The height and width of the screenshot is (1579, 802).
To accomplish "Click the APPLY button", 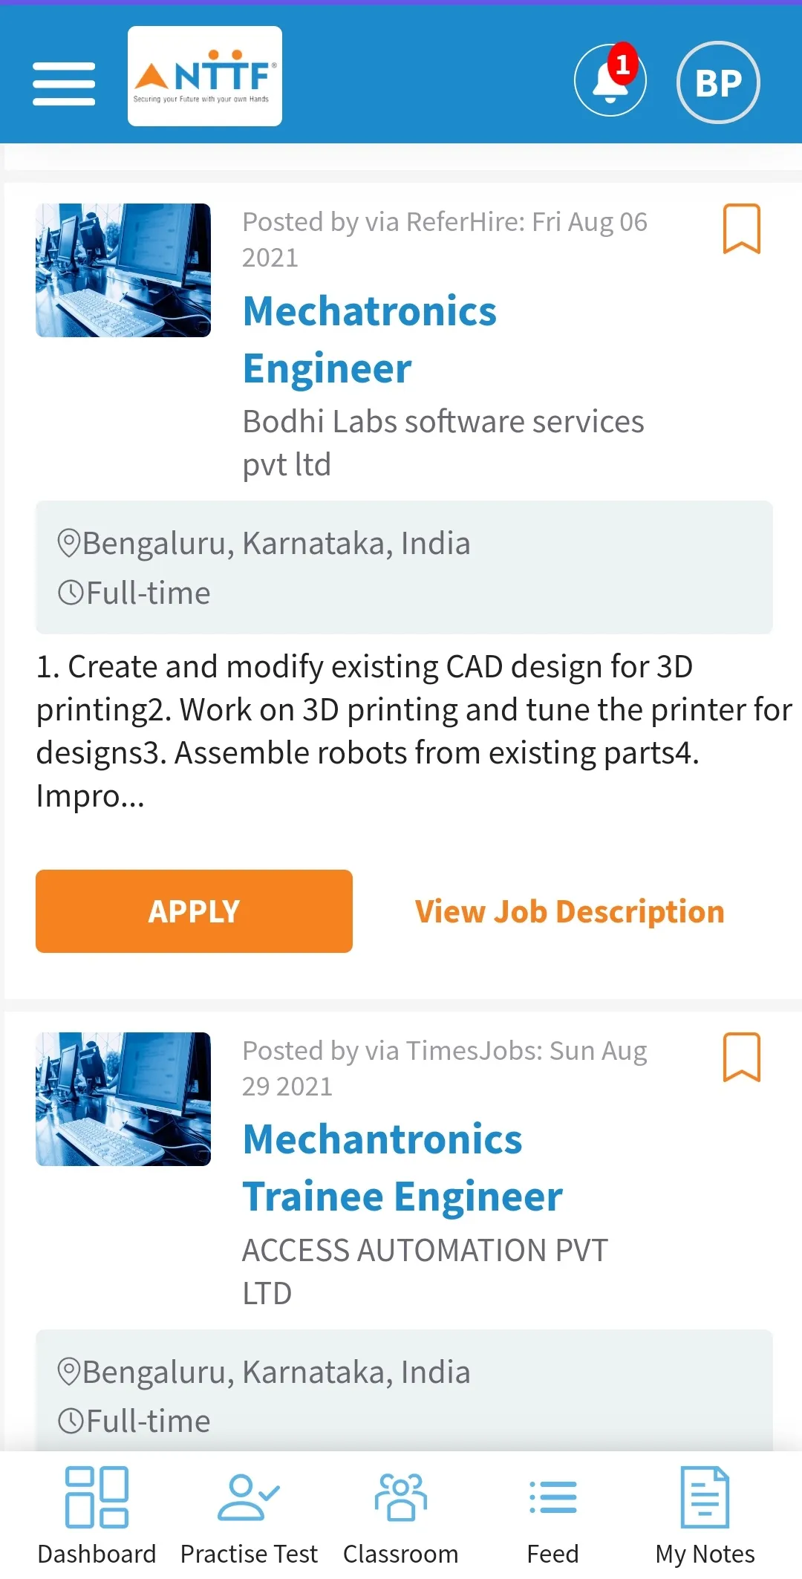I will point(194,911).
